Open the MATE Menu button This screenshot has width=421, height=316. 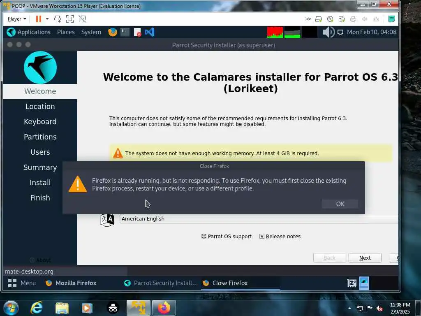pyautogui.click(x=22, y=283)
